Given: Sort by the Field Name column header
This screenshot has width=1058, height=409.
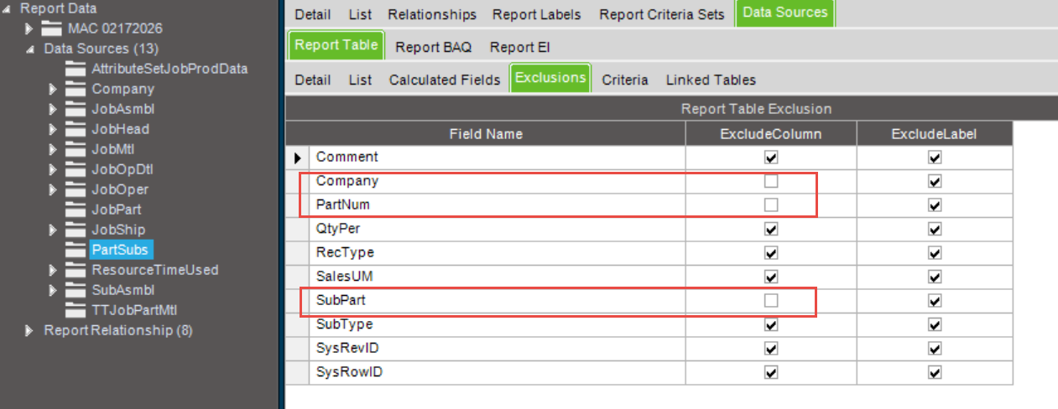Looking at the screenshot, I should (x=486, y=133).
